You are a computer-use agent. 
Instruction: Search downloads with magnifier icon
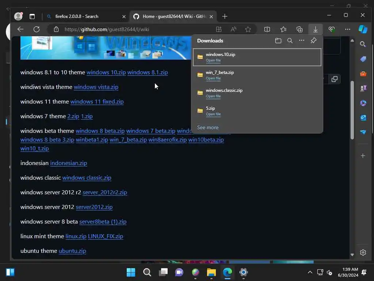290,41
